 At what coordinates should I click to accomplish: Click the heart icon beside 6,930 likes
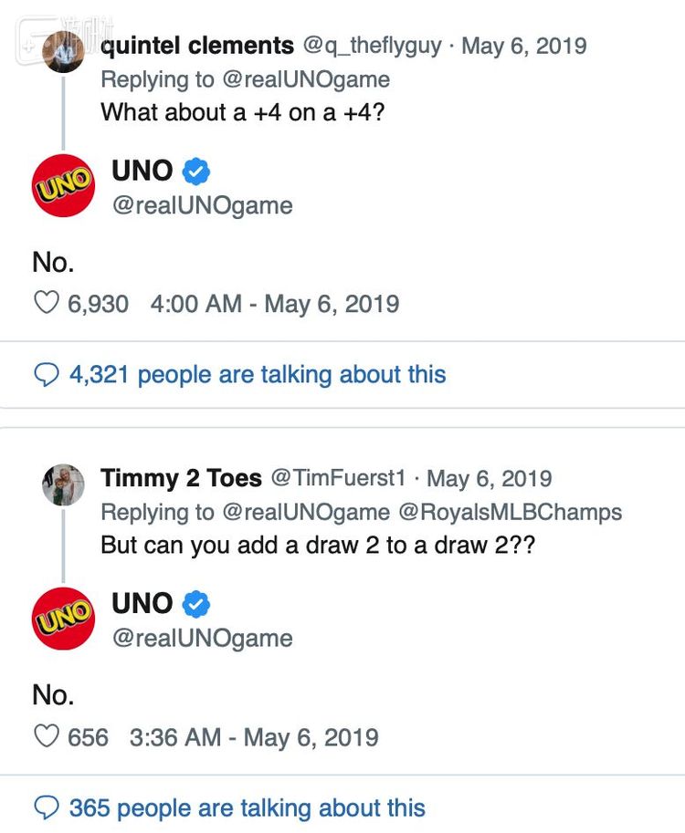point(46,303)
